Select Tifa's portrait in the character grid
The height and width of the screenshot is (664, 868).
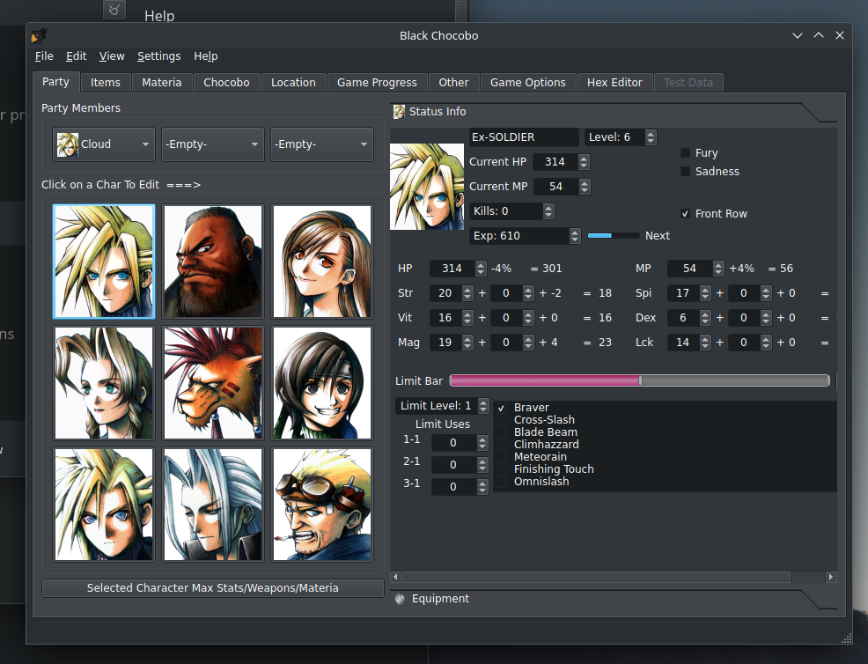click(322, 262)
